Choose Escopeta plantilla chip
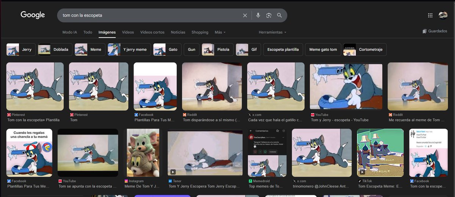 pos(283,50)
